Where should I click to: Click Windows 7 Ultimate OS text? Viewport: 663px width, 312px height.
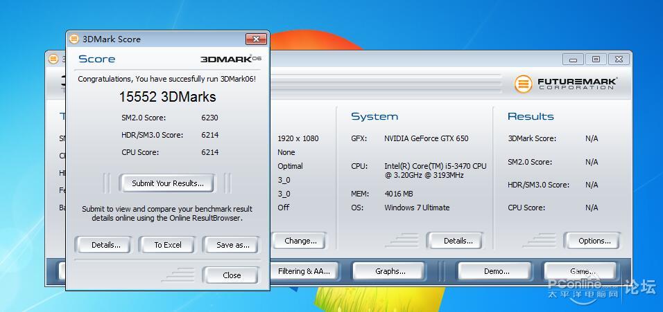coord(417,208)
